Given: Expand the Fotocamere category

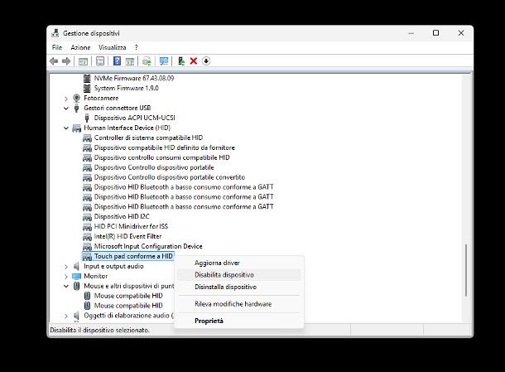Looking at the screenshot, I should (66, 99).
